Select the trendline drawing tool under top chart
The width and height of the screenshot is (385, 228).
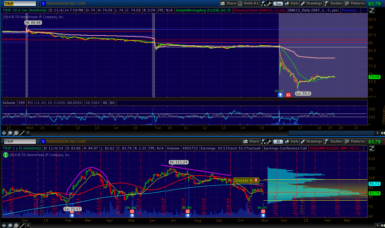[x=23, y=133]
